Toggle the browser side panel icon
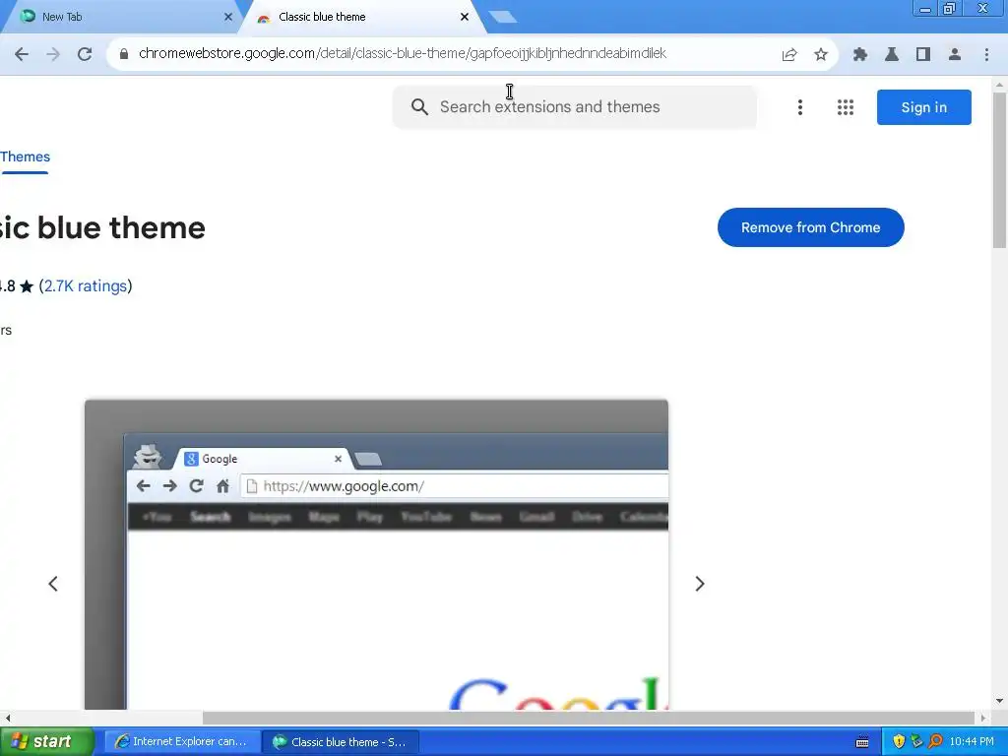The height and width of the screenshot is (756, 1008). click(x=923, y=54)
